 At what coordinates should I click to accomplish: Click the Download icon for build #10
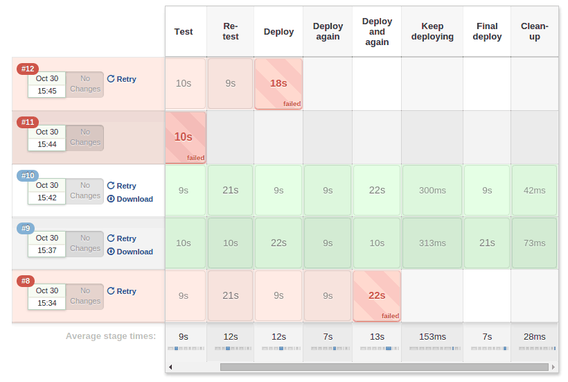pos(111,199)
